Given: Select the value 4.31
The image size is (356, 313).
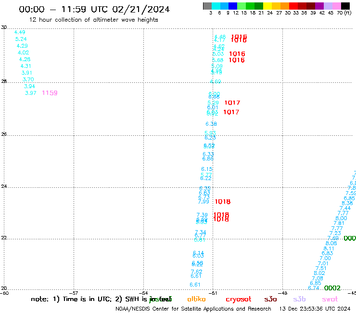Looking at the screenshot, I should point(25,66).
